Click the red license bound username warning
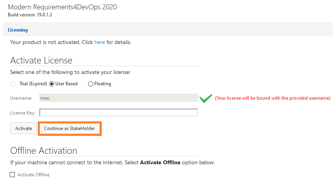 [273, 98]
